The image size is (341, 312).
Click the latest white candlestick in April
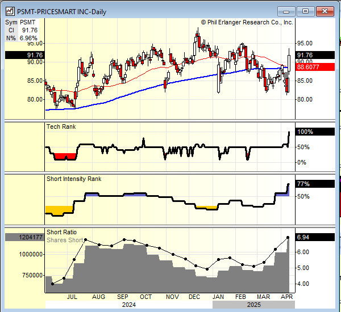tap(289, 63)
